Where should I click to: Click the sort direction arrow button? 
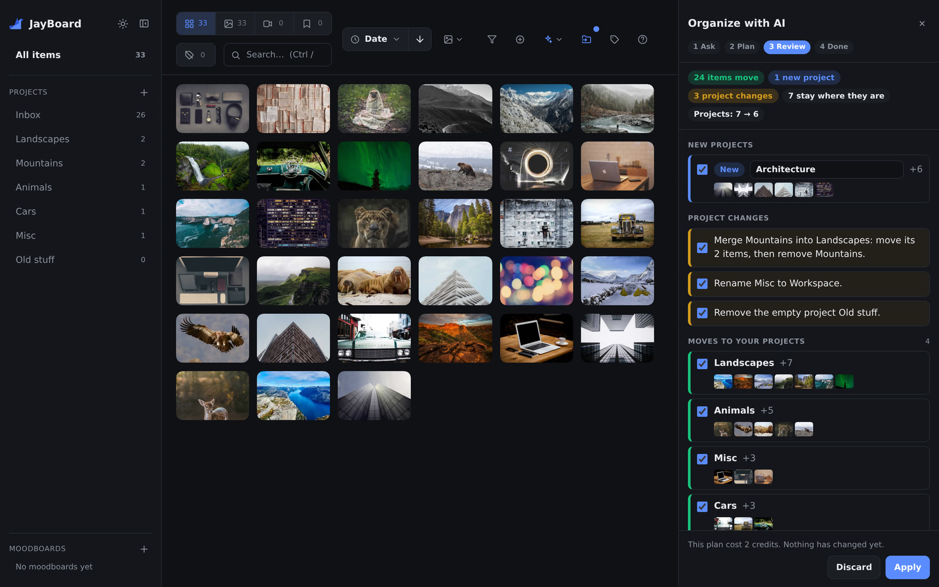420,39
